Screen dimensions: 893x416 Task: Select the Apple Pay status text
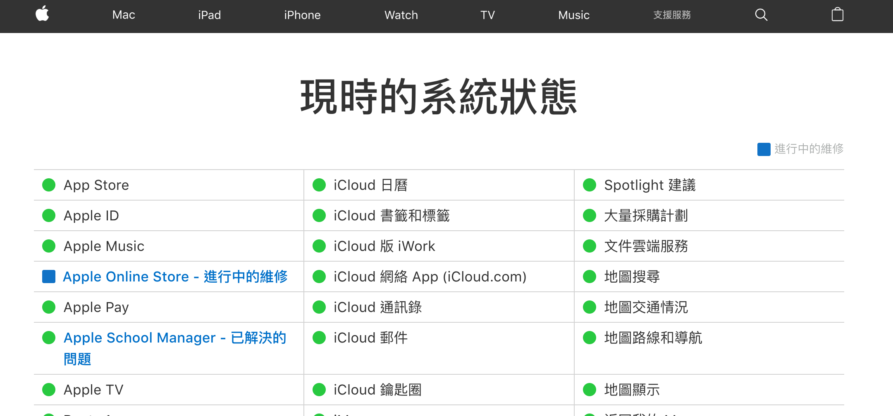click(x=96, y=307)
